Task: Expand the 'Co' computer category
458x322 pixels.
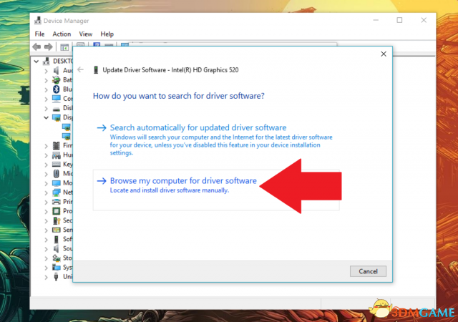Action: pos(46,99)
